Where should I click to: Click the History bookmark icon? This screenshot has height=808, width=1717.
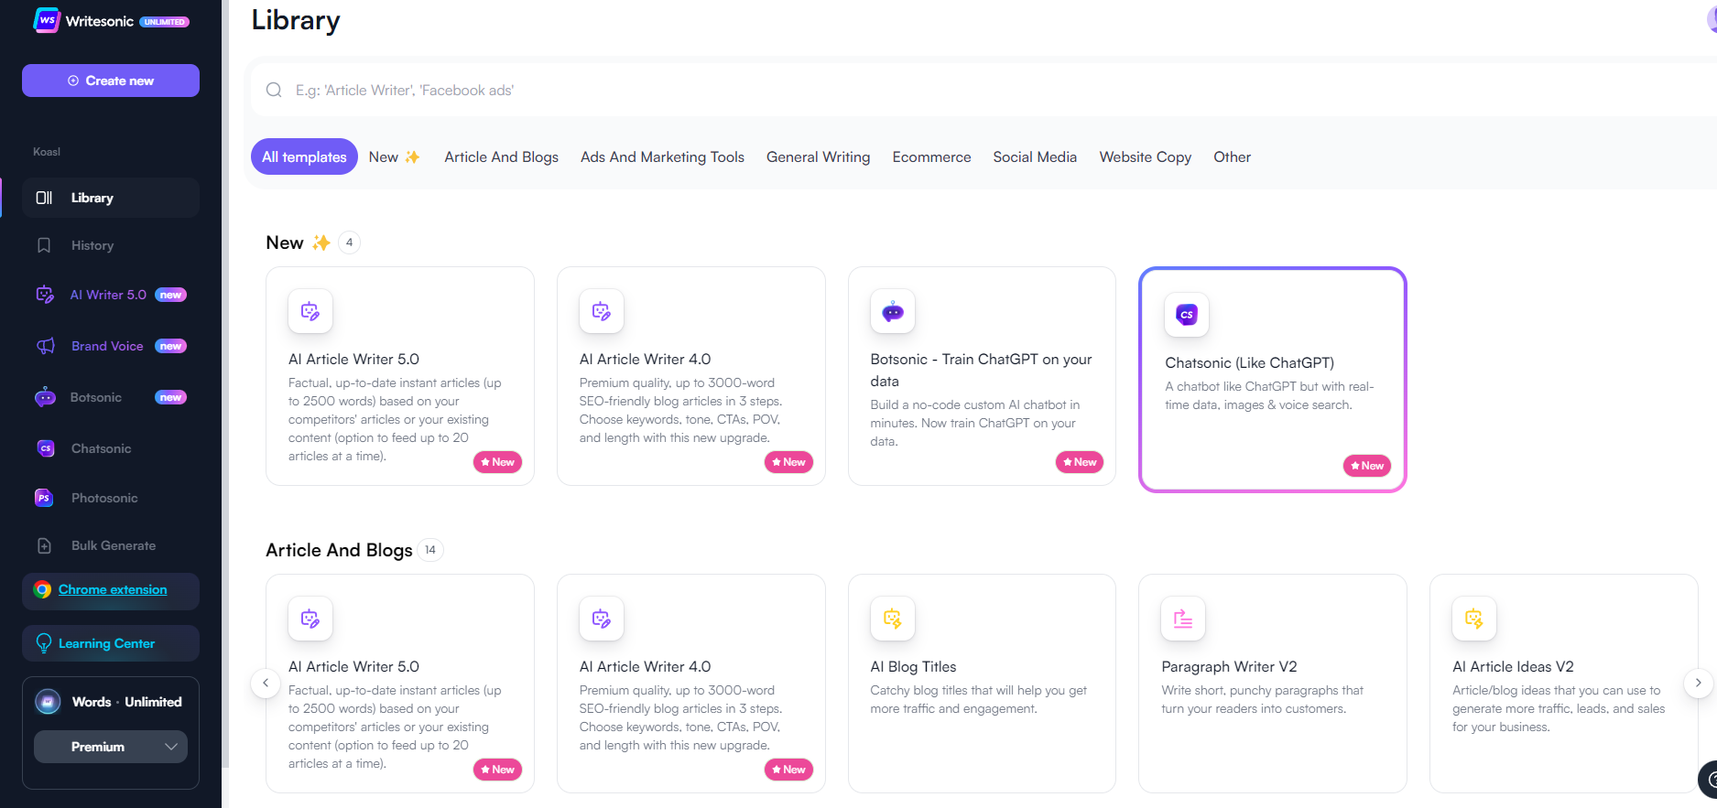[44, 245]
